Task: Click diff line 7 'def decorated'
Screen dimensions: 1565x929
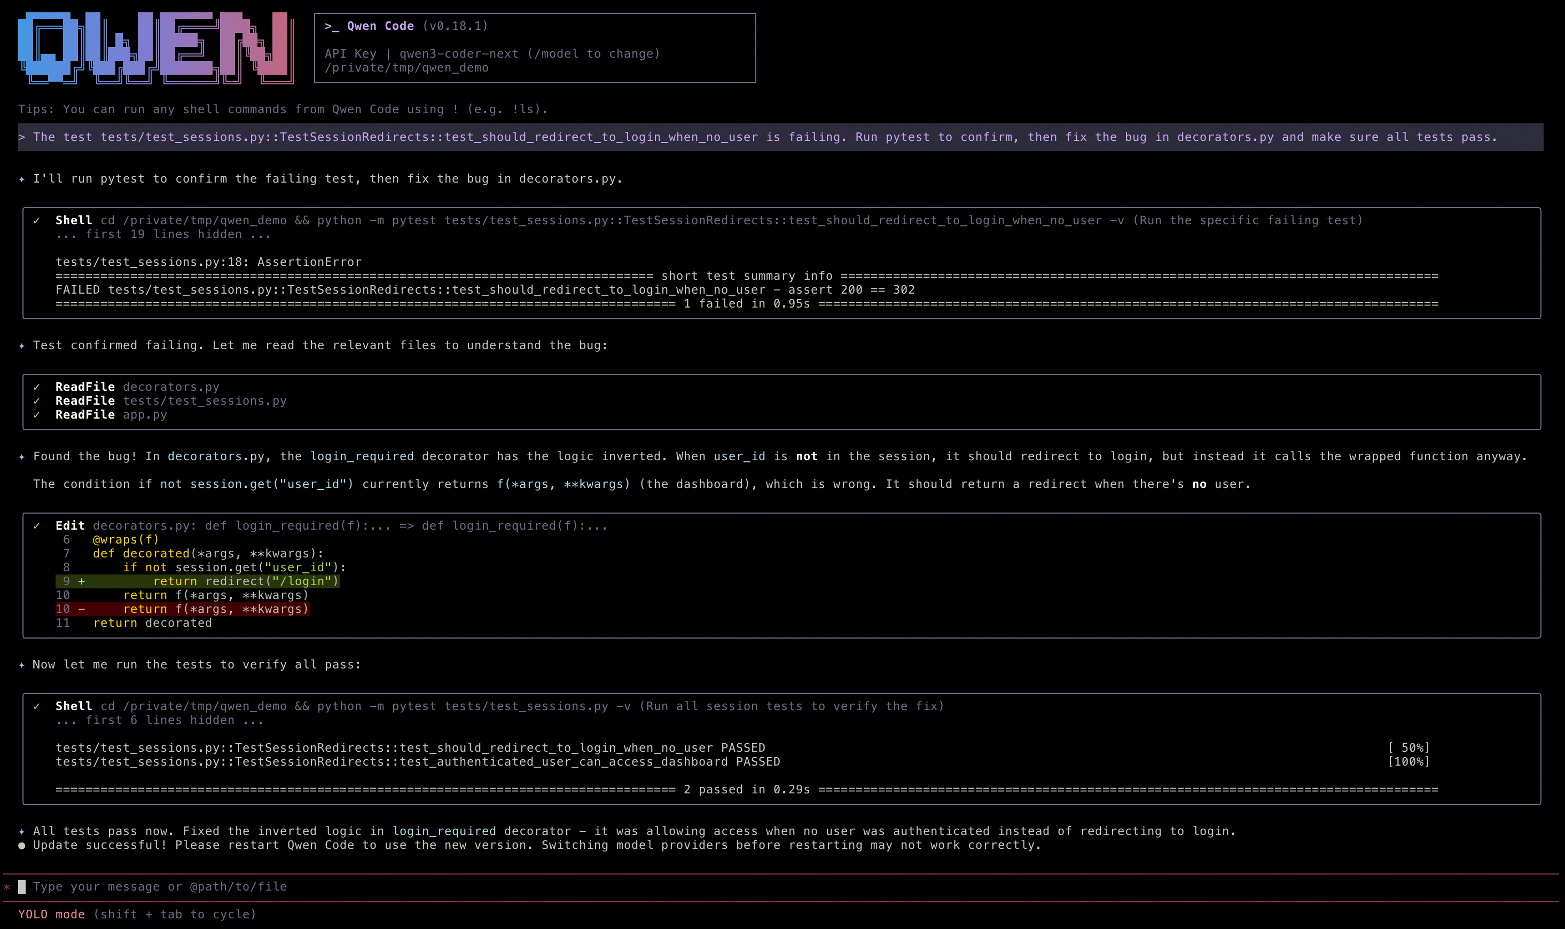Action: pyautogui.click(x=208, y=553)
